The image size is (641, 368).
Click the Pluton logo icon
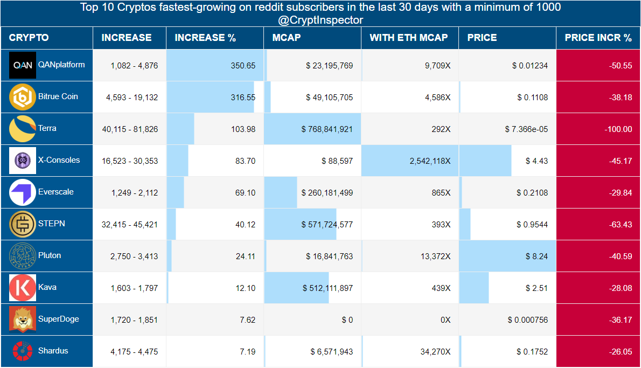point(23,256)
